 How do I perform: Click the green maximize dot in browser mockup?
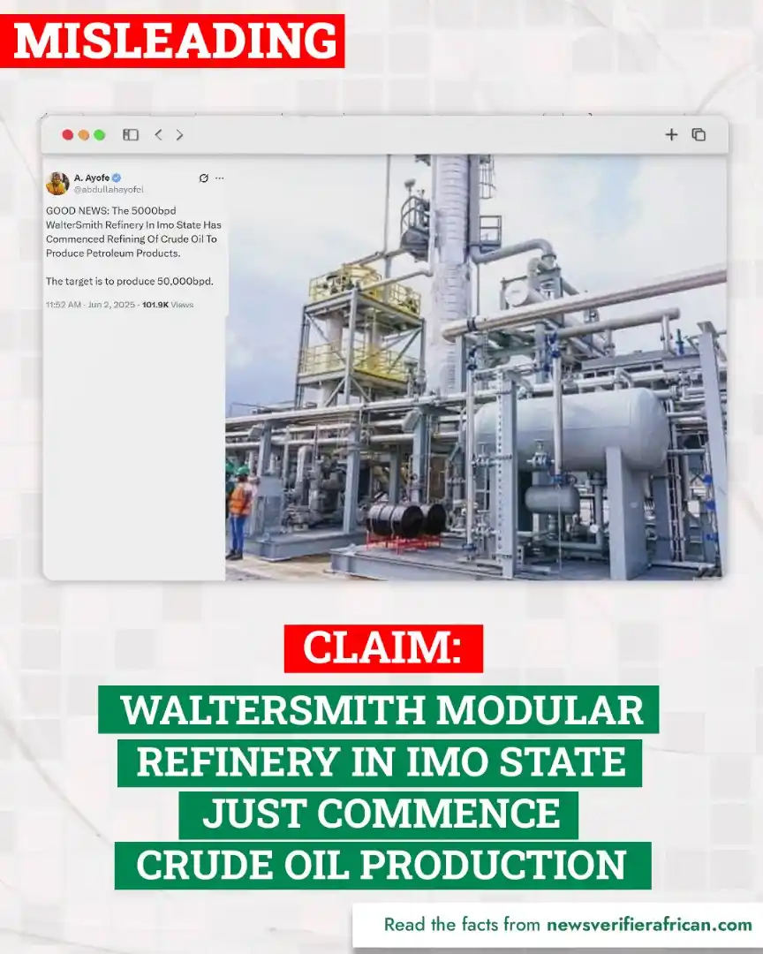click(100, 134)
